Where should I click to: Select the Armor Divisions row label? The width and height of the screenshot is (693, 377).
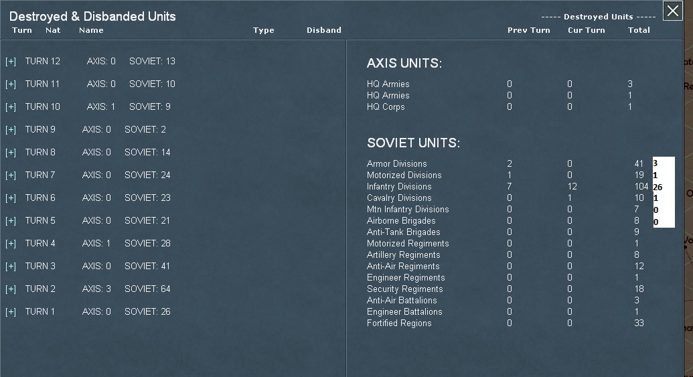coord(397,163)
